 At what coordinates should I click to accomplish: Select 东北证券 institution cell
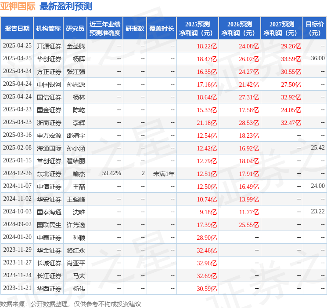[49, 173]
